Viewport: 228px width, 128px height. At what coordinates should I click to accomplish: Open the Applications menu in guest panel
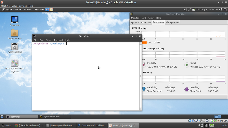14,10
